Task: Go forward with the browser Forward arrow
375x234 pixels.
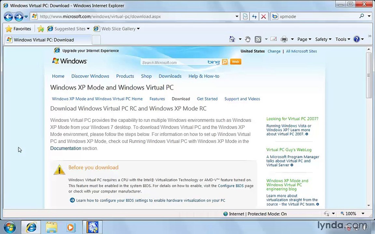Action: 19,17
